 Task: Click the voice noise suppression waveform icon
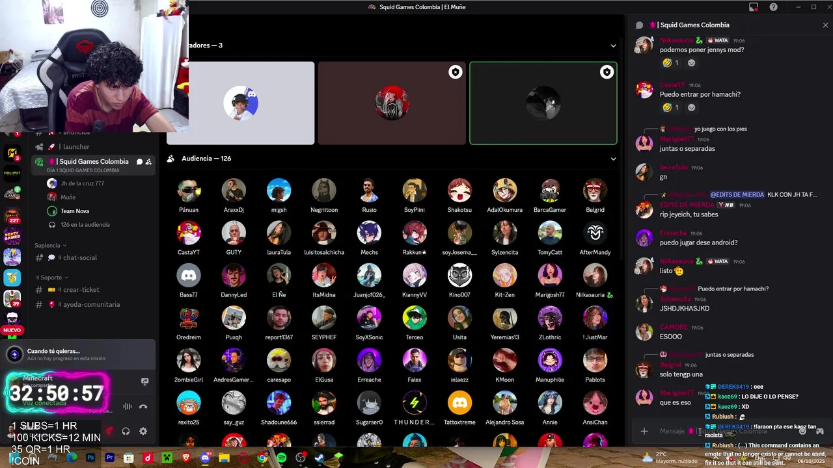pos(128,407)
